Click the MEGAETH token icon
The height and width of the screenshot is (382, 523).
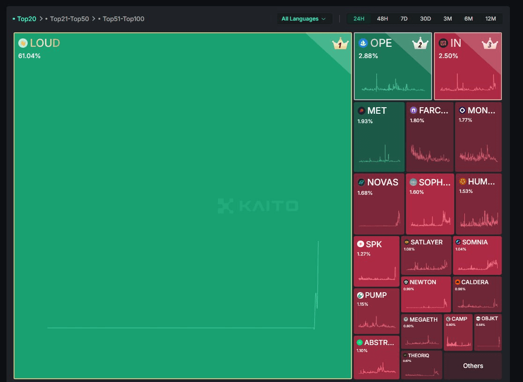click(x=406, y=319)
